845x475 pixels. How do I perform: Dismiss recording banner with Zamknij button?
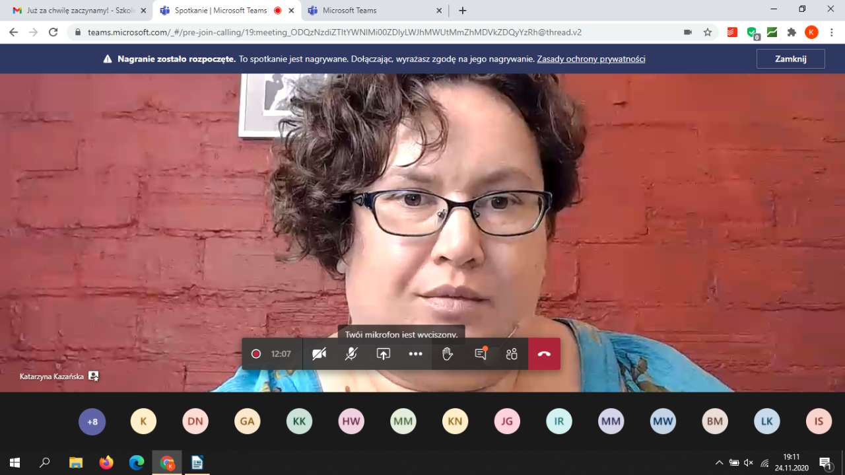pos(790,59)
